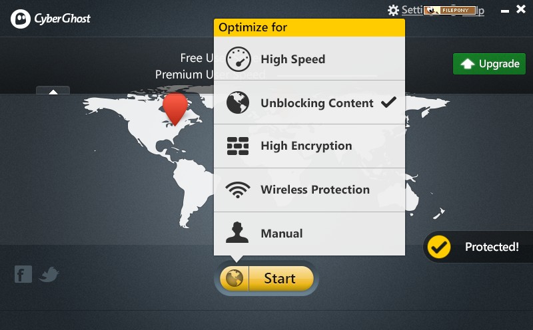Click the Wireless Protection wifi icon
Screen dimensions: 533x330
pos(238,190)
